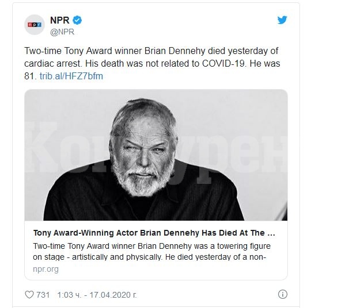Click the npr.org source domain

point(45,268)
